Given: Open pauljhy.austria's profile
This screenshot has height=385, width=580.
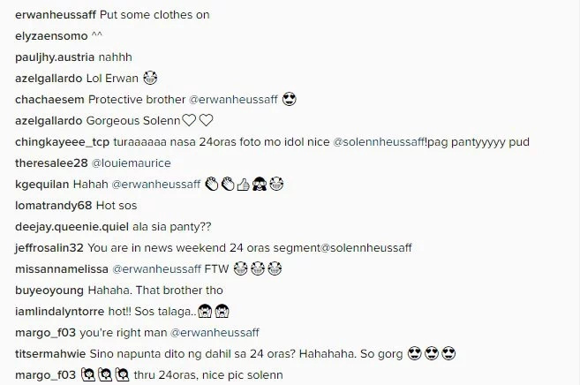Looking at the screenshot, I should 55,57.
